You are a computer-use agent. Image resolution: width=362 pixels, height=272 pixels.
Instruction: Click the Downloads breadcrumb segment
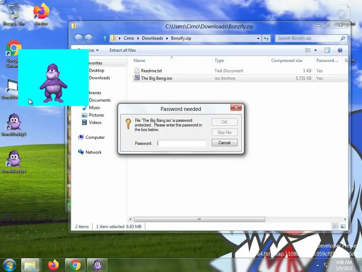pyautogui.click(x=152, y=38)
